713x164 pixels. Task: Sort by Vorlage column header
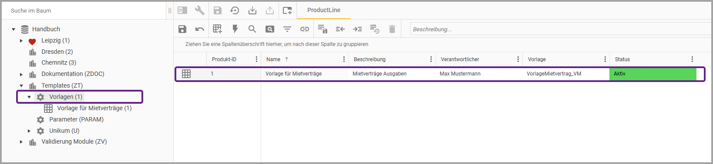coord(537,59)
